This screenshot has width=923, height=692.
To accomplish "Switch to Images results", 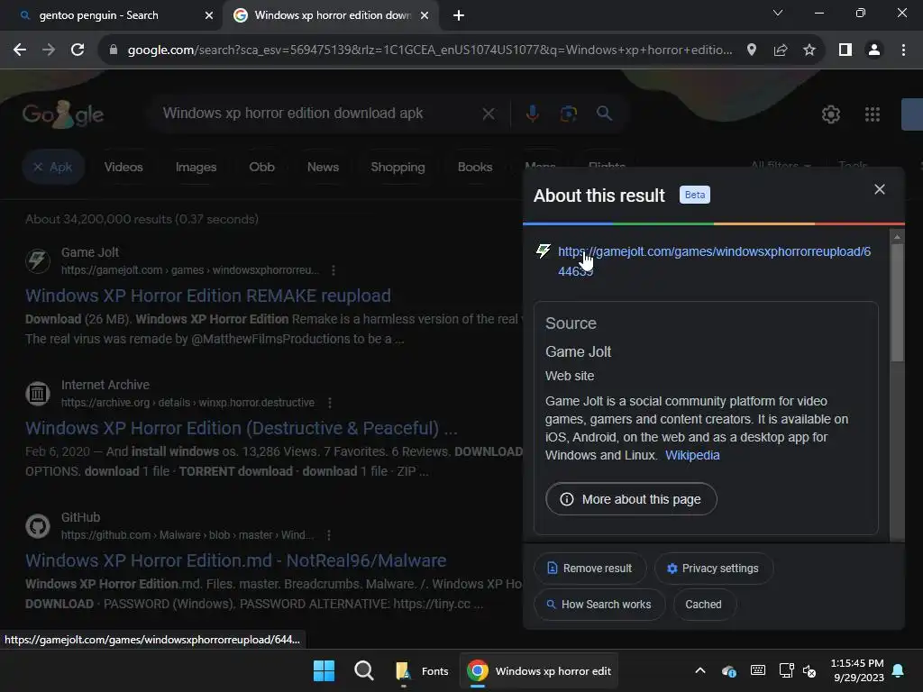I will (x=196, y=167).
